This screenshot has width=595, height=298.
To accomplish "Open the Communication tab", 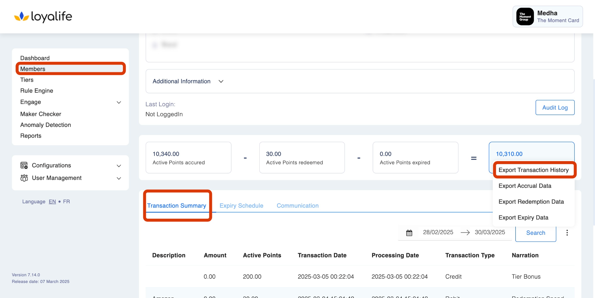I will pos(297,205).
